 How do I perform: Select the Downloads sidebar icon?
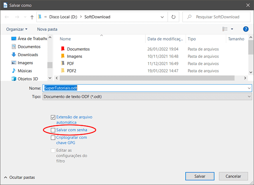coord(14,55)
